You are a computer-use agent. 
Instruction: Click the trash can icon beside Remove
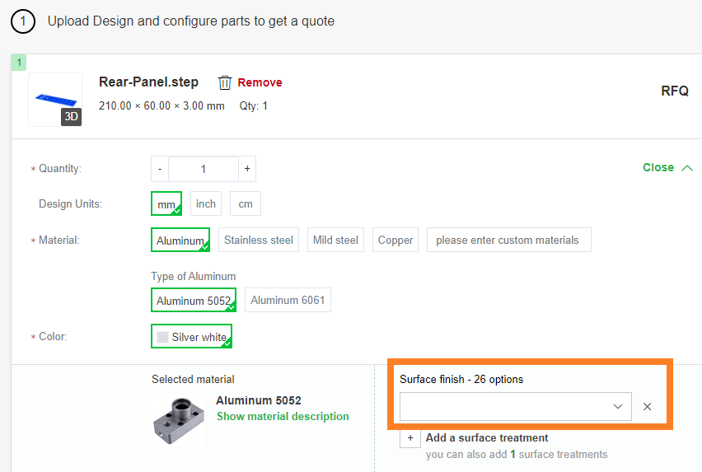tap(225, 82)
